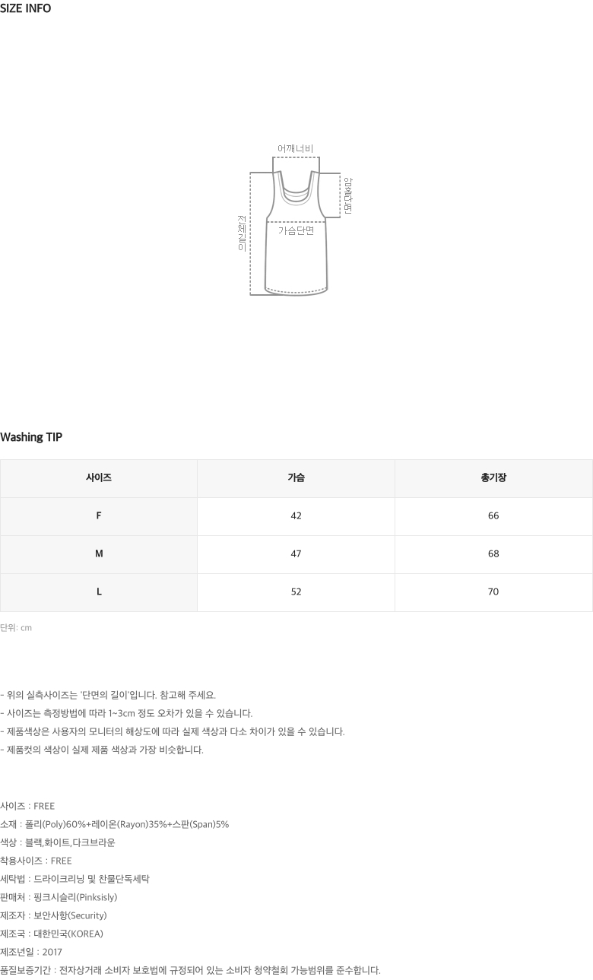Click the 어깨너비 label on diagram
Image resolution: width=593 pixels, height=980 pixels.
296,148
